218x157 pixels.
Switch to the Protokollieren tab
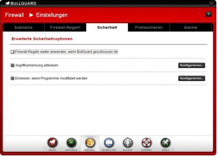click(x=149, y=27)
